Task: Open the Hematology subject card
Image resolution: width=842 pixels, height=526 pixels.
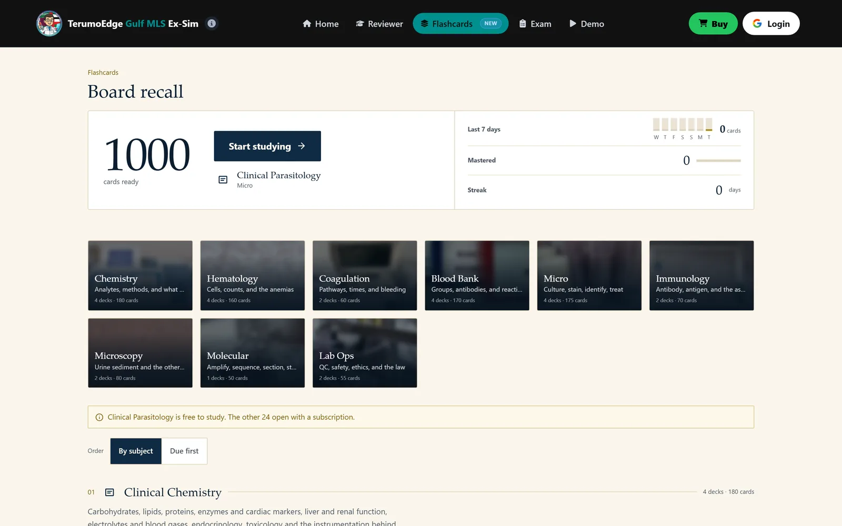Action: pyautogui.click(x=253, y=276)
